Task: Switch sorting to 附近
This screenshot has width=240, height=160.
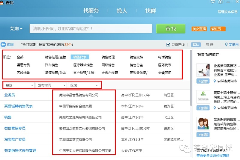Action: pos(210,45)
